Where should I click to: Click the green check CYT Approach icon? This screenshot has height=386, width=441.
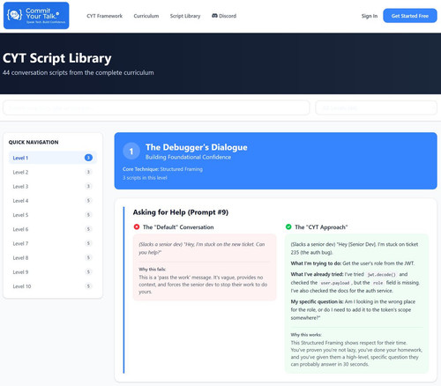[288, 226]
